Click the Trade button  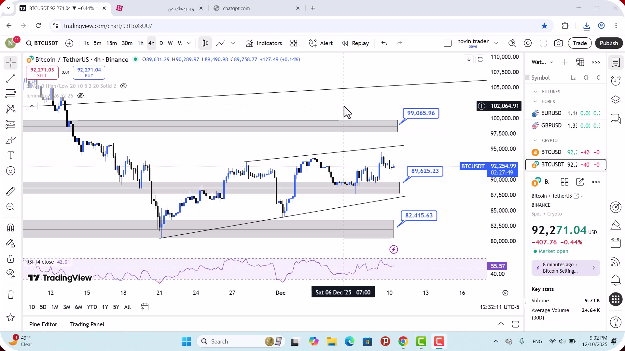(x=580, y=43)
